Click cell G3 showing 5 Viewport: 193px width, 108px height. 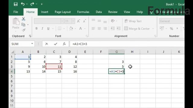click(116, 67)
